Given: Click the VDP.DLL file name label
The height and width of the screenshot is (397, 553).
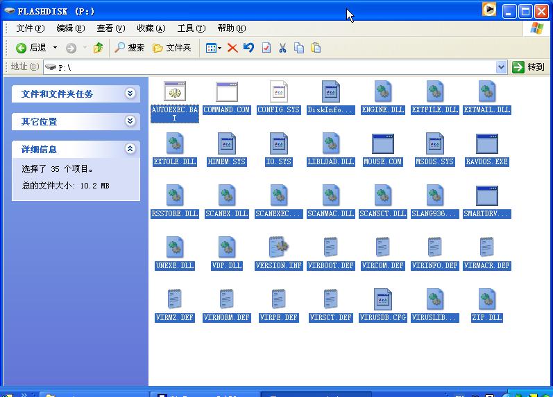Looking at the screenshot, I should (227, 265).
